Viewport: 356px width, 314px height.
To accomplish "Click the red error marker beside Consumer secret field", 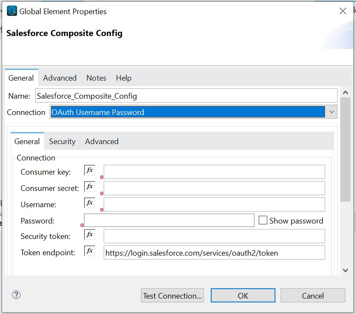I will click(x=102, y=193).
